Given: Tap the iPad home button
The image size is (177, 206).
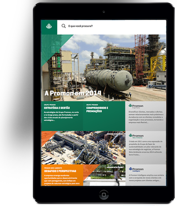Looking at the screenshot, I should pos(104,194).
